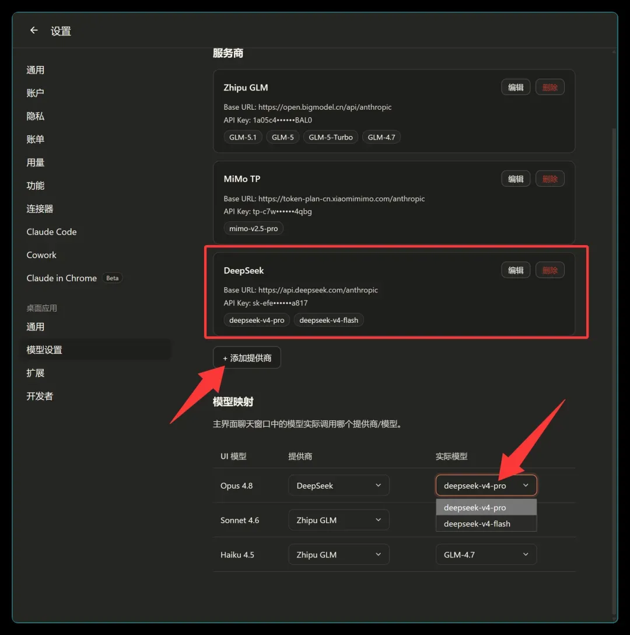Open the 用量 settings section
The image size is (630, 635).
coord(36,162)
